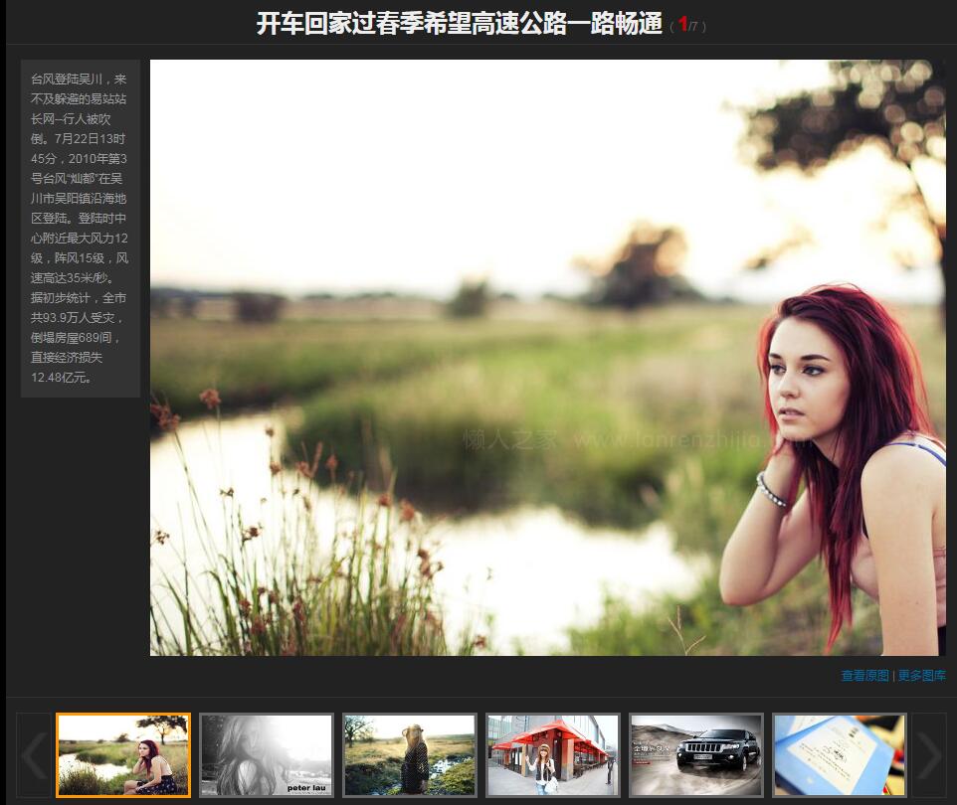The width and height of the screenshot is (957, 805).
Task: Open the black-and-white peter lau thumbnail
Action: click(x=267, y=755)
